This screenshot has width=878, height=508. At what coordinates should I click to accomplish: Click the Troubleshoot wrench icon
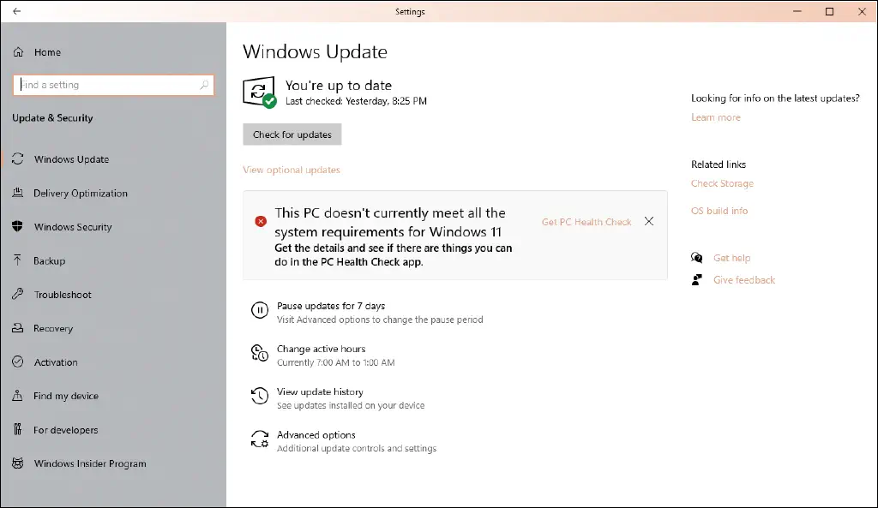pos(18,295)
